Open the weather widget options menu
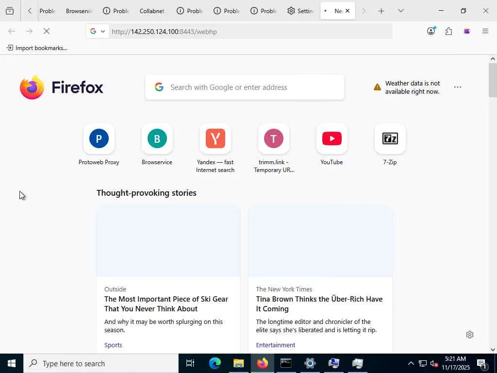Screen dimensions: 497x373 457,87
